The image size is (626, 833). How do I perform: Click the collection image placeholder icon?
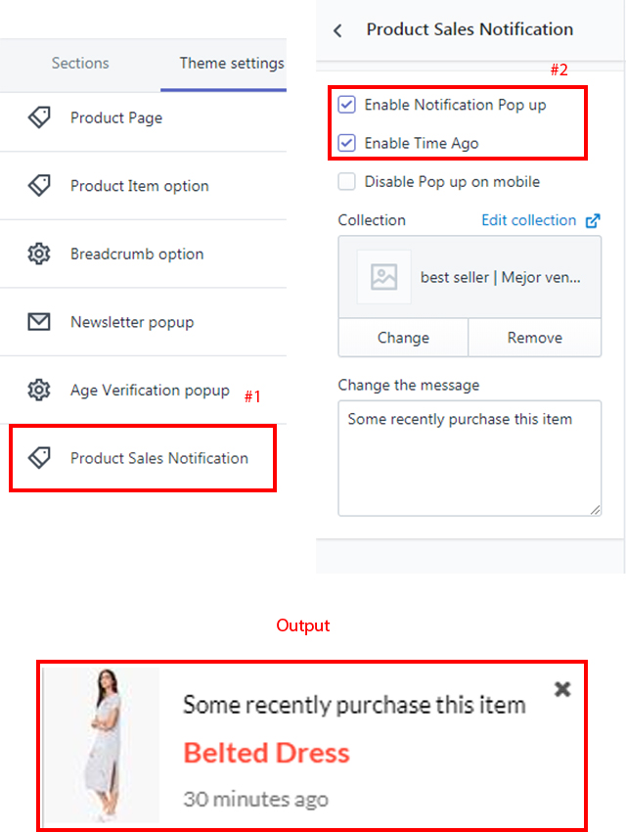(383, 277)
